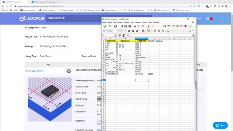Expand the Liberation Sans font dropdown

coord(118,31)
